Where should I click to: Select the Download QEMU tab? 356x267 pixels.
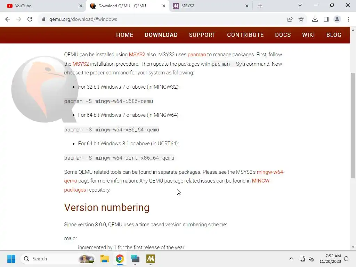128,6
